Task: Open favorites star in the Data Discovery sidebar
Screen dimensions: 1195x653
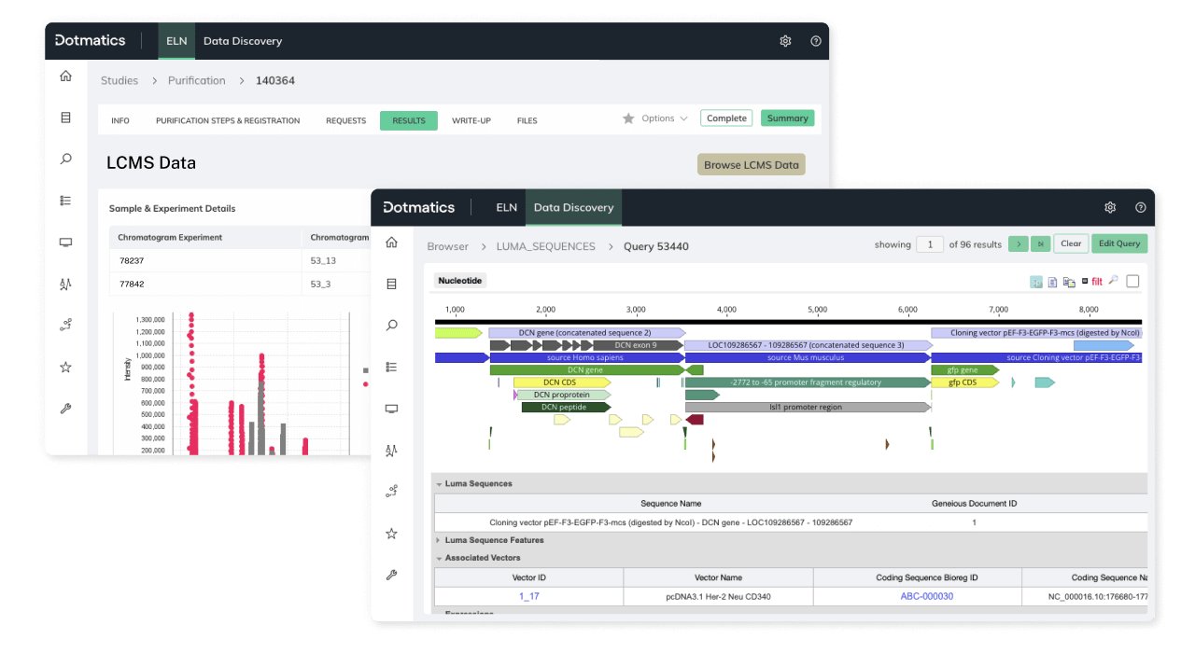Action: click(391, 534)
